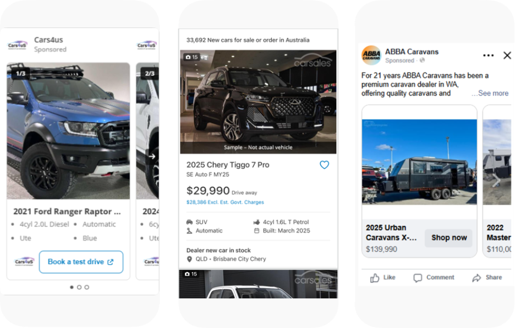Open the 2025 Urban Caravans photo

point(419,162)
